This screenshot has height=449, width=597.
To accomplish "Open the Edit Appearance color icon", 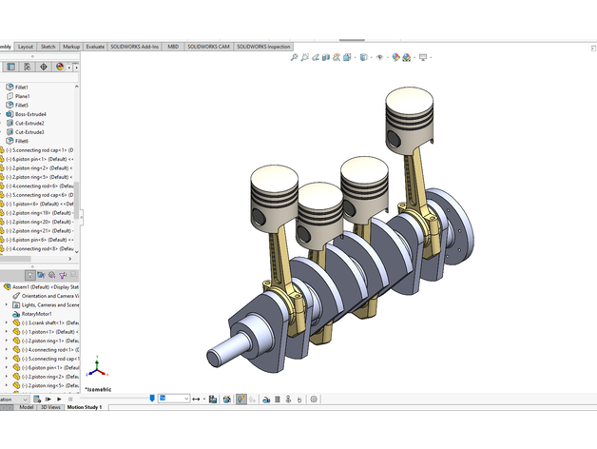I will [395, 57].
